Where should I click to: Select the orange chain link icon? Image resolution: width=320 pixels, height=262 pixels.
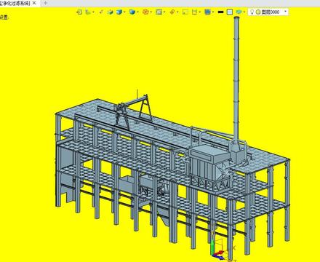point(172,12)
